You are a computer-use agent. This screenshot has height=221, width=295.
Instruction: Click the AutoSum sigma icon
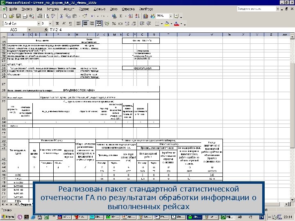pyautogui.click(x=121, y=16)
